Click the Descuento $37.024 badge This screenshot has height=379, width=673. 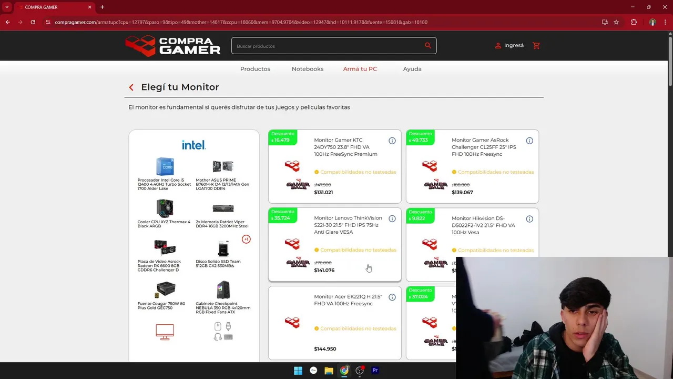[420, 293]
